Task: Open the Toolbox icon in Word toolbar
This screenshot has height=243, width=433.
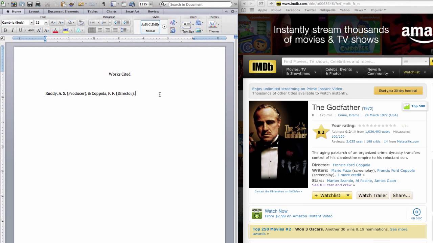Action: 124,4
